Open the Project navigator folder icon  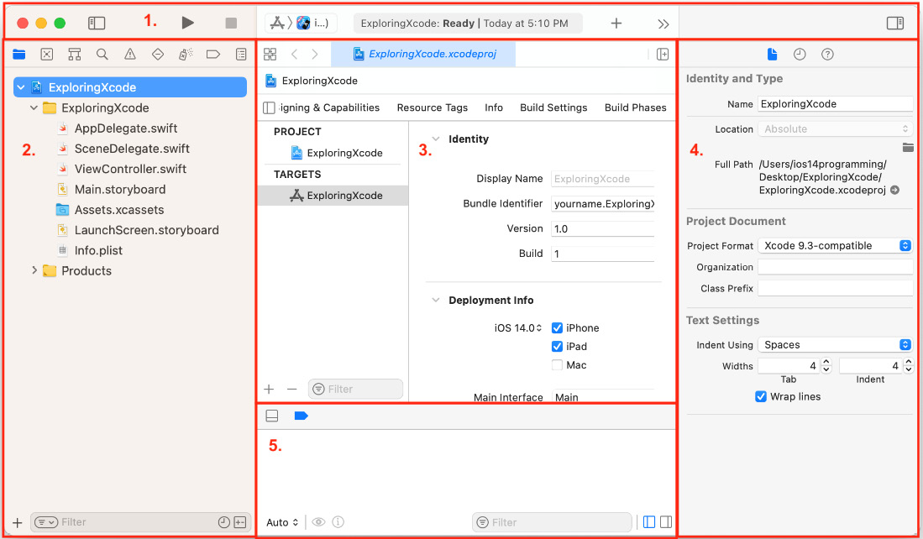(18, 54)
